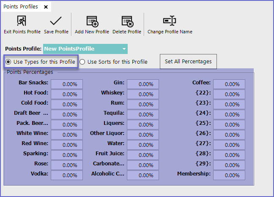This screenshot has height=197, width=274.
Task: Select the Membership percentage field
Action: click(x=229, y=175)
